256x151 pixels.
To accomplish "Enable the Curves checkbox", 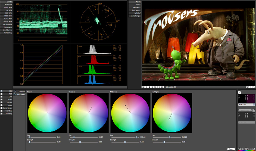I will click(x=2, y=102).
